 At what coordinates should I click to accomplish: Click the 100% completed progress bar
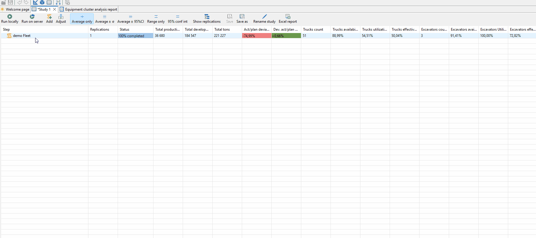click(135, 36)
